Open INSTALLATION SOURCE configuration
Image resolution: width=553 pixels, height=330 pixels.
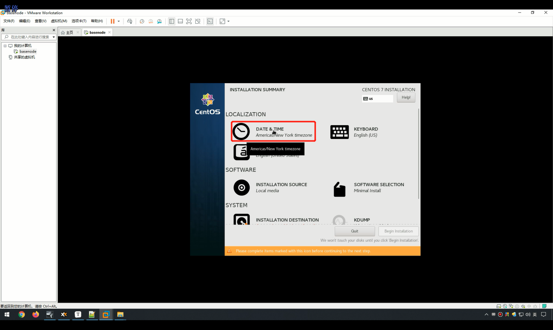(270, 187)
